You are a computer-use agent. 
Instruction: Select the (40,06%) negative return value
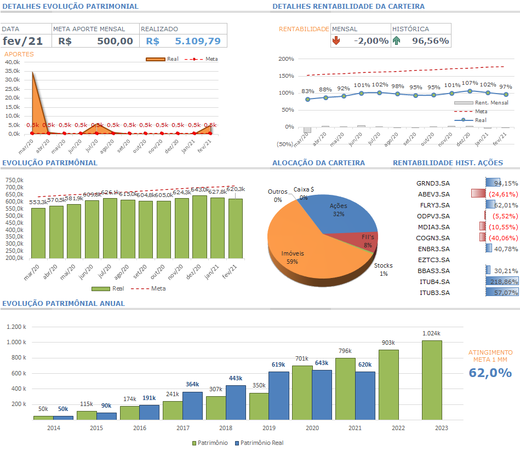pyautogui.click(x=503, y=237)
